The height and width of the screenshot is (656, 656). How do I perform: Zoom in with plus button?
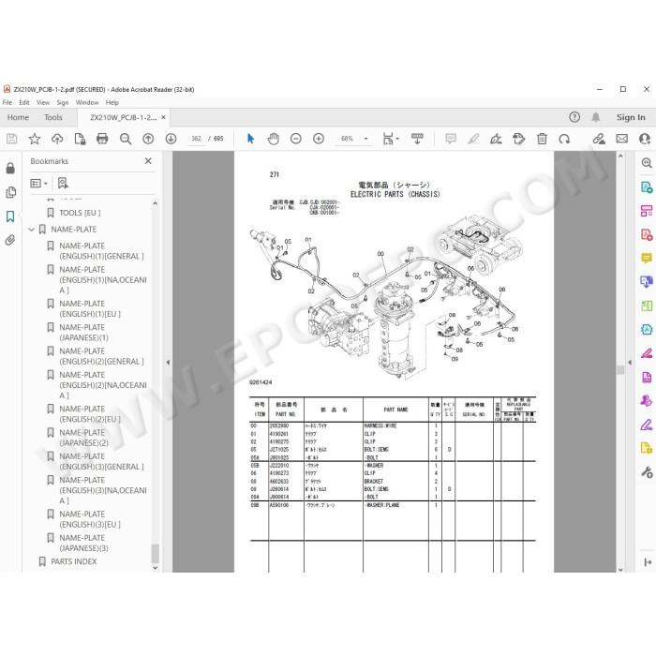tap(319, 139)
